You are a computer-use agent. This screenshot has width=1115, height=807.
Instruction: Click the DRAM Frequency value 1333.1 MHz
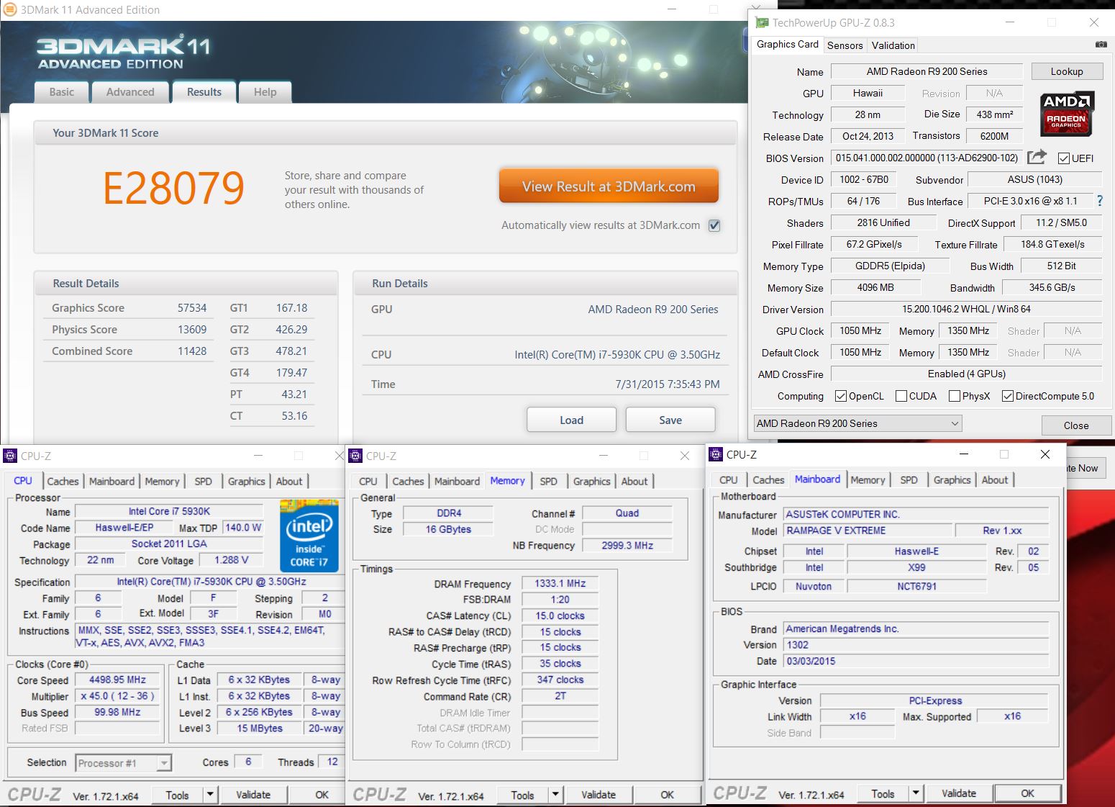click(x=560, y=583)
